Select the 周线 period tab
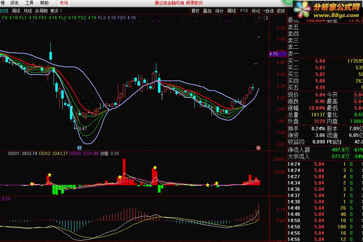Image resolution: width=363 pixels, height=242 pixels. point(16,11)
